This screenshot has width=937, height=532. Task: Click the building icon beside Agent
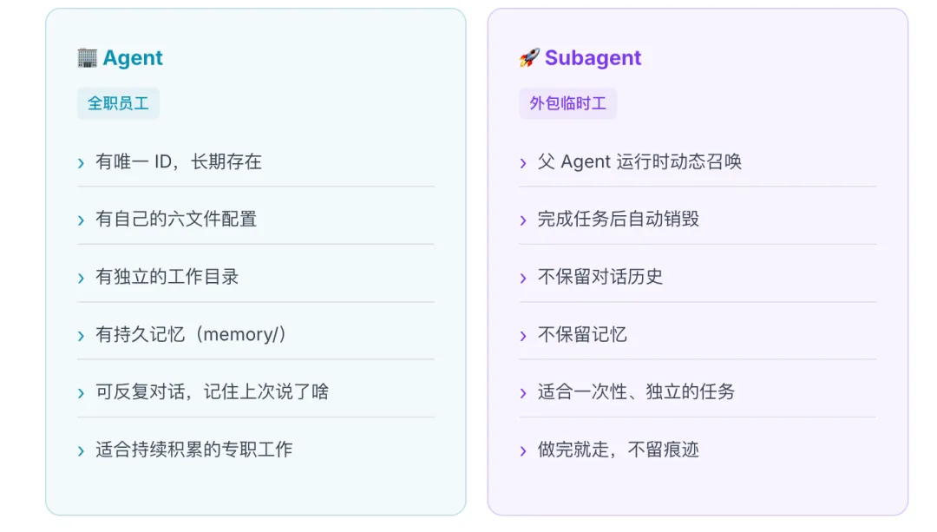87,58
